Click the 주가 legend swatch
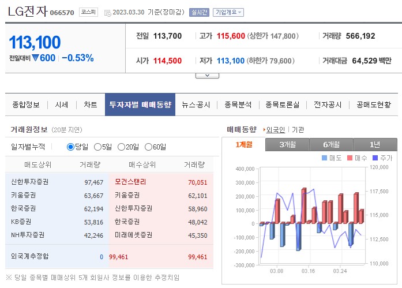 click(375, 158)
